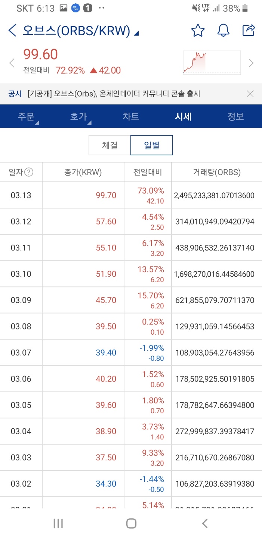Tap the Android back navigation button
This screenshot has width=262, height=539.
pos(204,523)
